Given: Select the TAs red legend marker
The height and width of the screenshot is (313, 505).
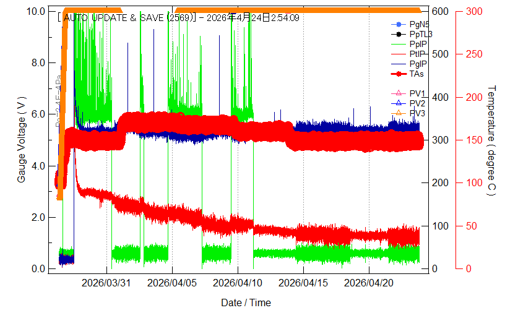Looking at the screenshot, I should [x=399, y=74].
